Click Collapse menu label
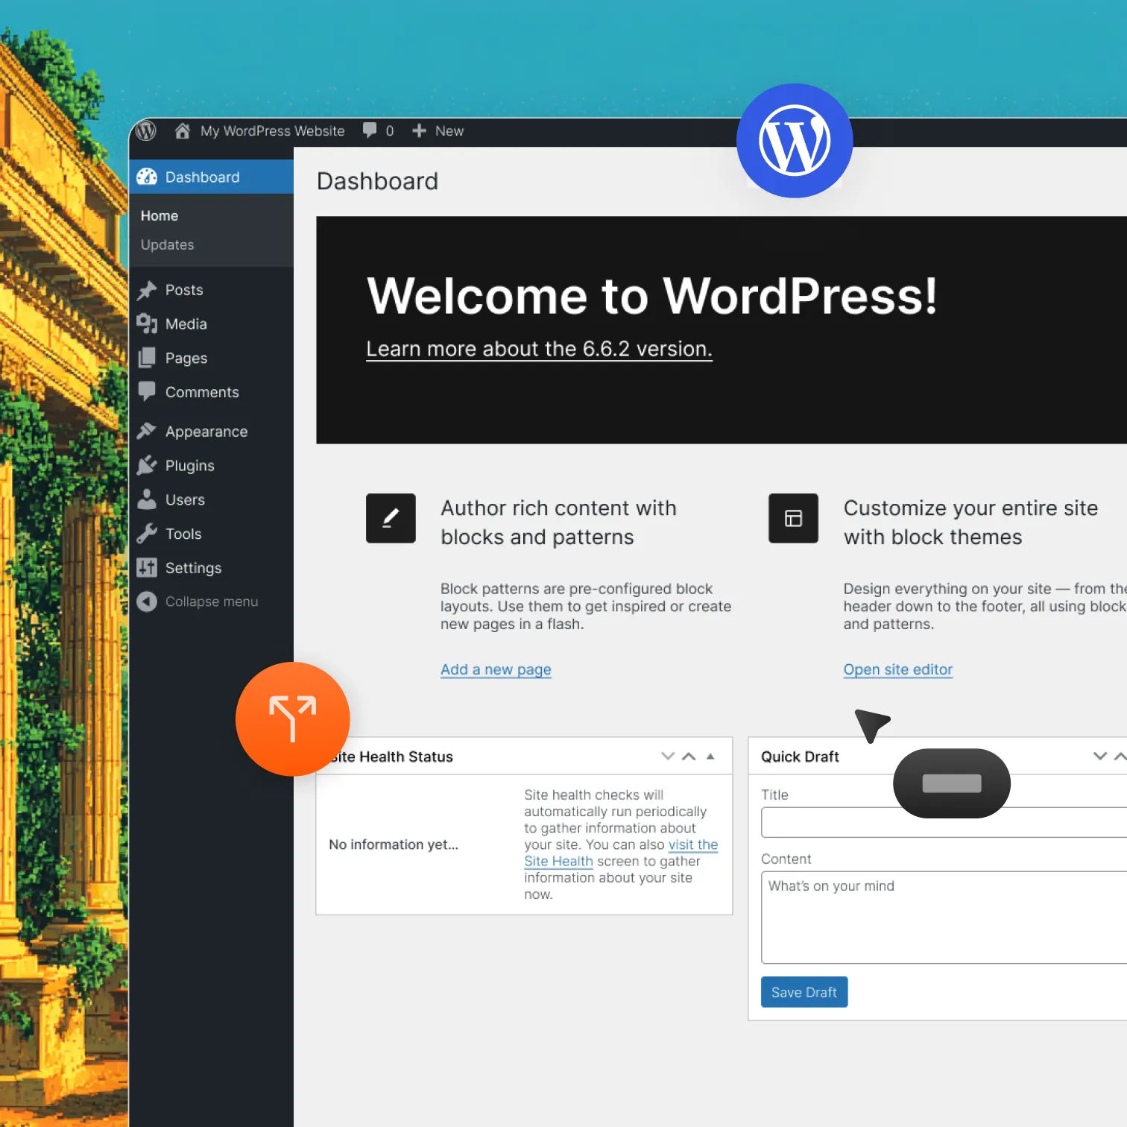Viewport: 1127px width, 1127px height. [x=212, y=602]
